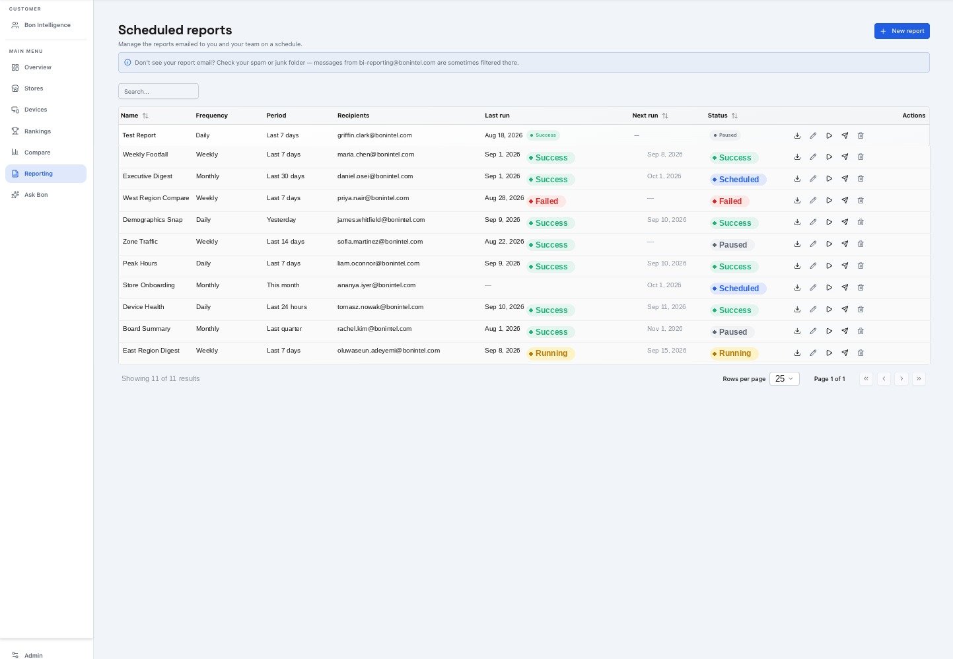
Task: Send the Device Health report
Action: (x=845, y=310)
